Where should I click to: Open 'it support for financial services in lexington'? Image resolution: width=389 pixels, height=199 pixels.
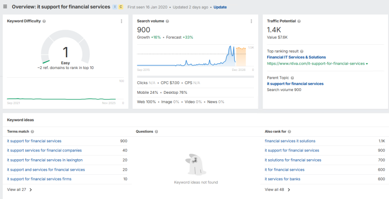[x=45, y=160]
